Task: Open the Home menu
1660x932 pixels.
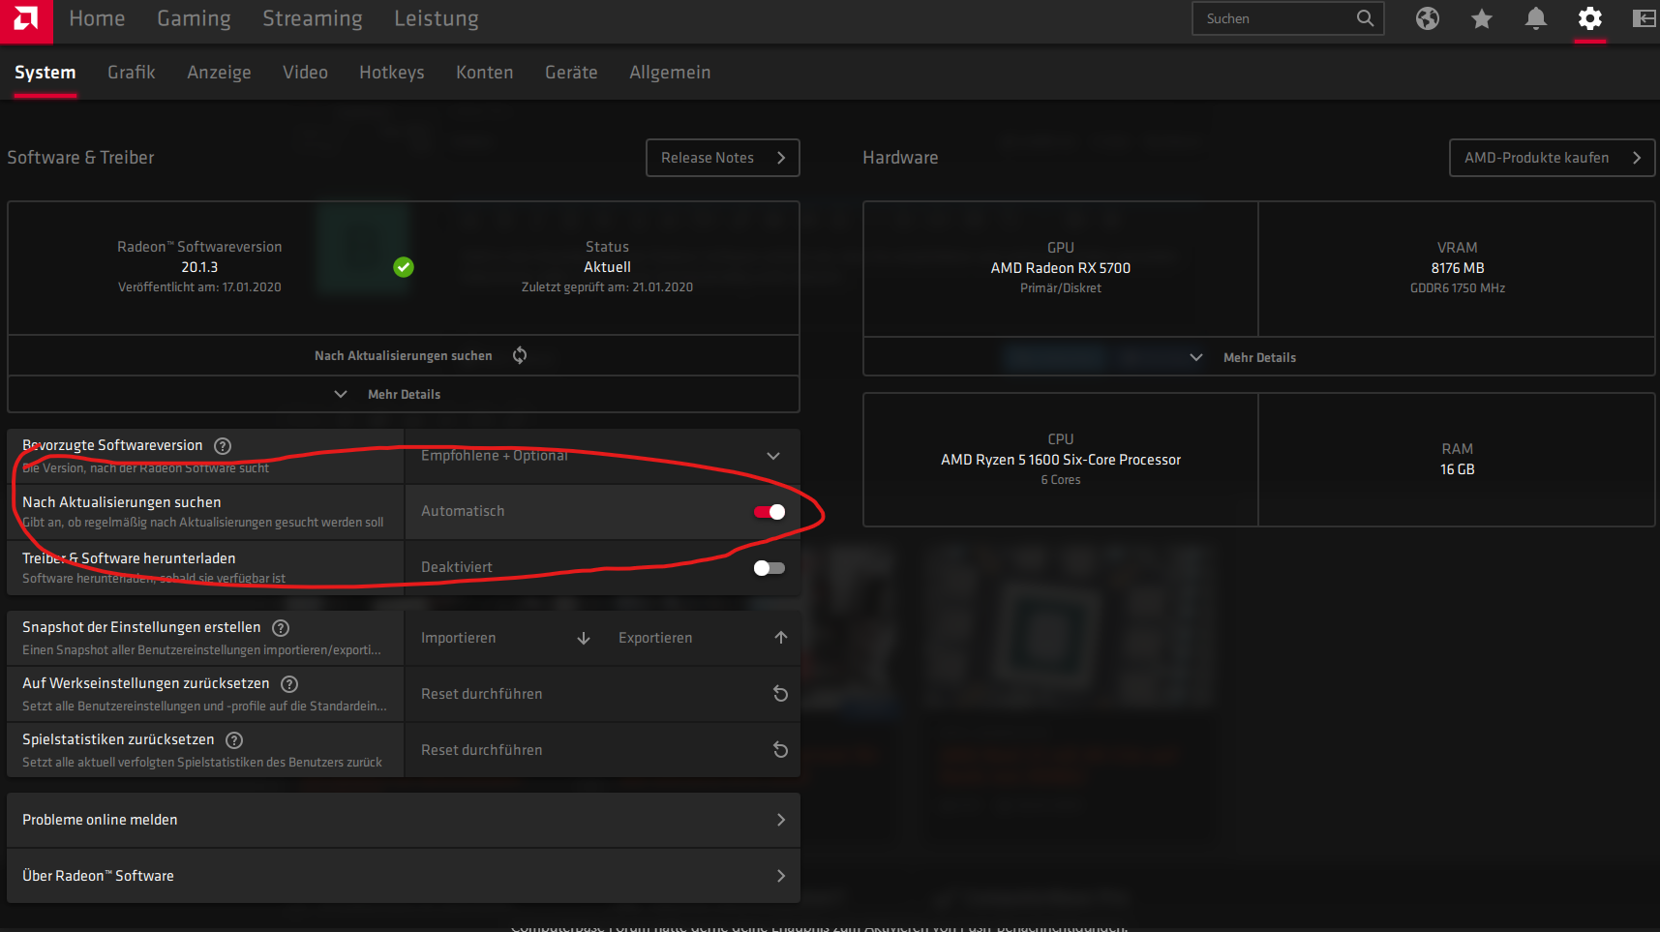Action: point(97,18)
